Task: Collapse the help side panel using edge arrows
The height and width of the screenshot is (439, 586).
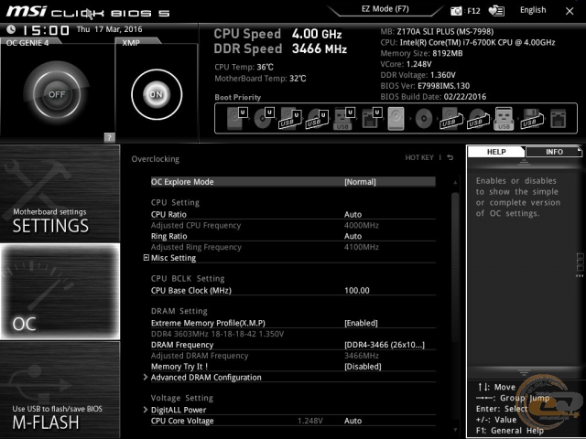Action: tap(580, 276)
